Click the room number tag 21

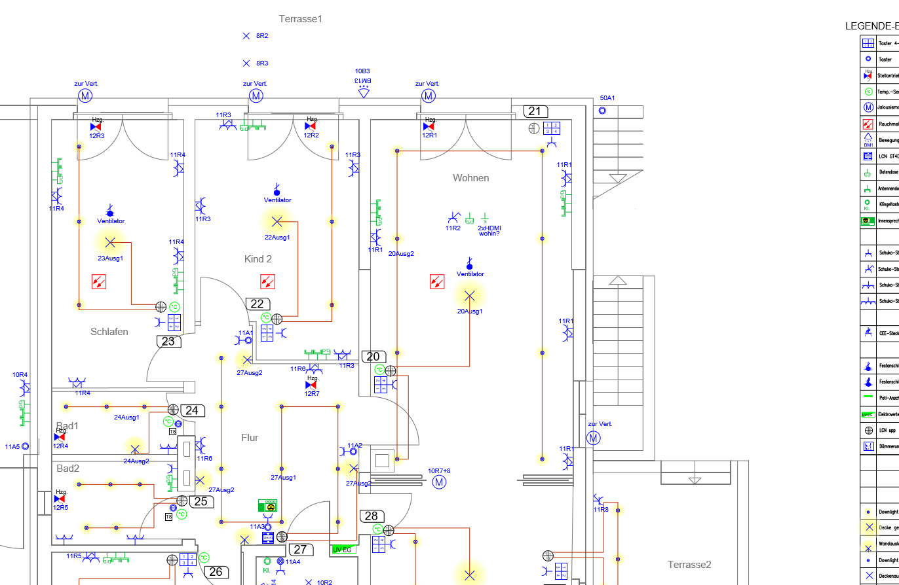pos(535,111)
